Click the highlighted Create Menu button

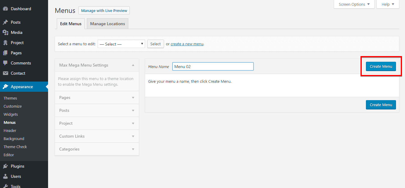(x=381, y=66)
